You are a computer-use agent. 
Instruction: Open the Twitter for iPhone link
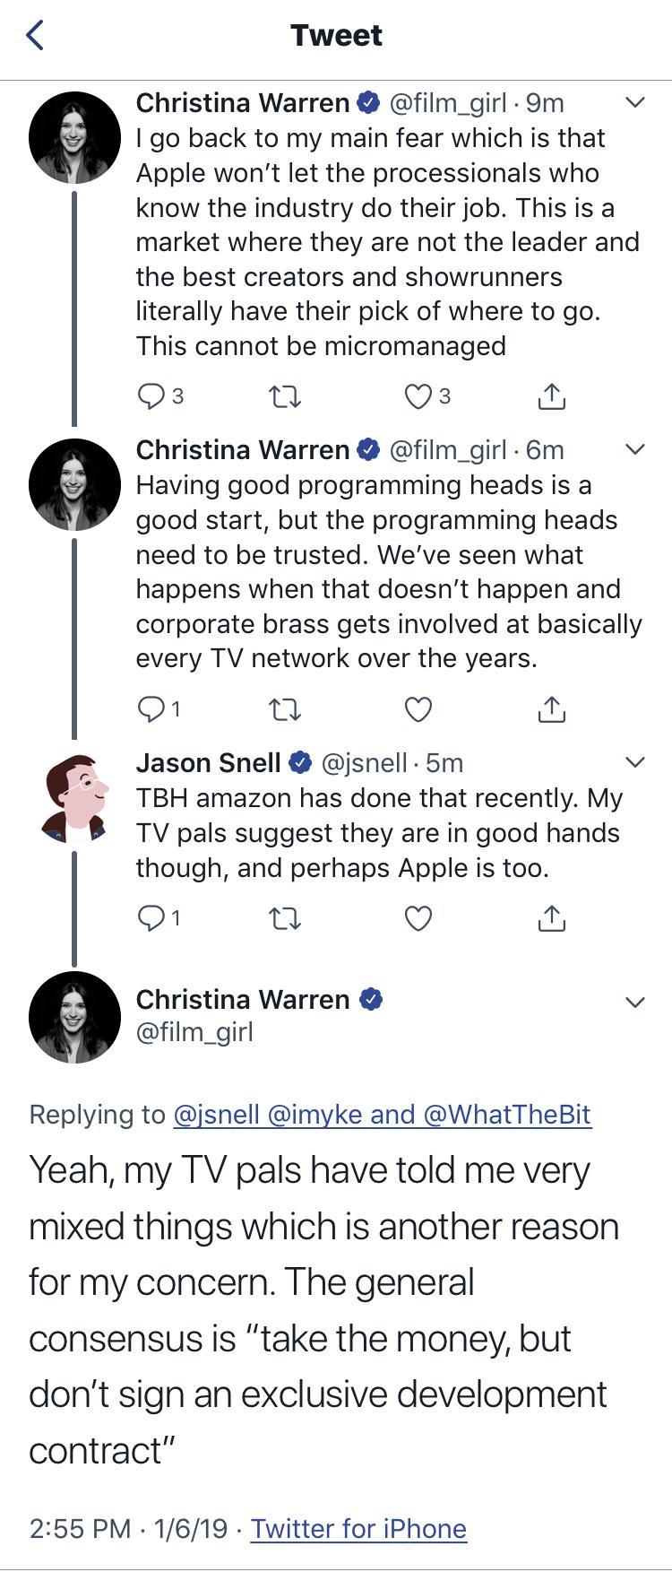(358, 1528)
